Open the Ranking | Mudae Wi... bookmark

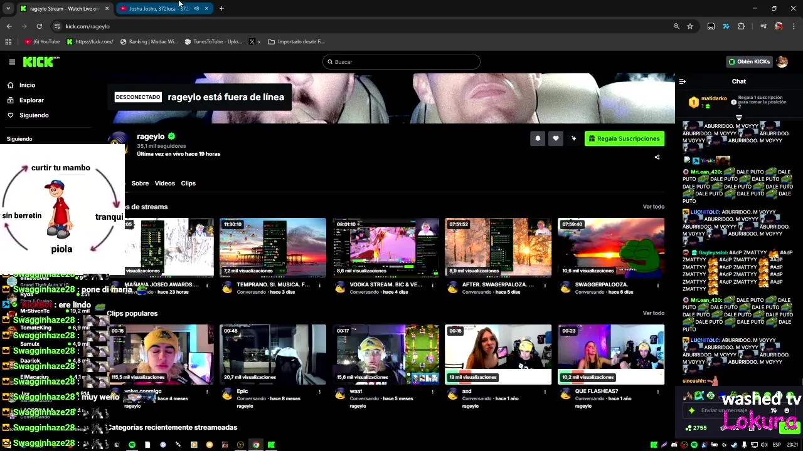pyautogui.click(x=149, y=42)
